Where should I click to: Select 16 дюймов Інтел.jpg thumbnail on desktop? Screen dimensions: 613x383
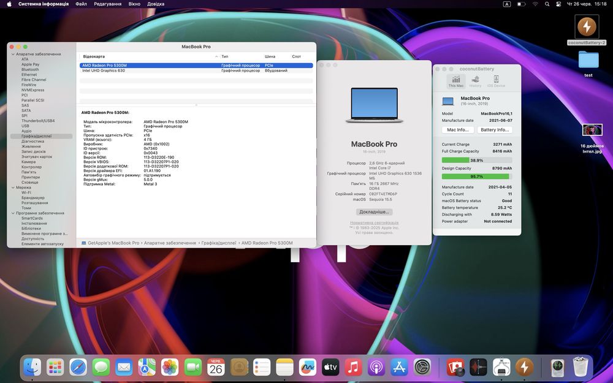tap(592, 129)
